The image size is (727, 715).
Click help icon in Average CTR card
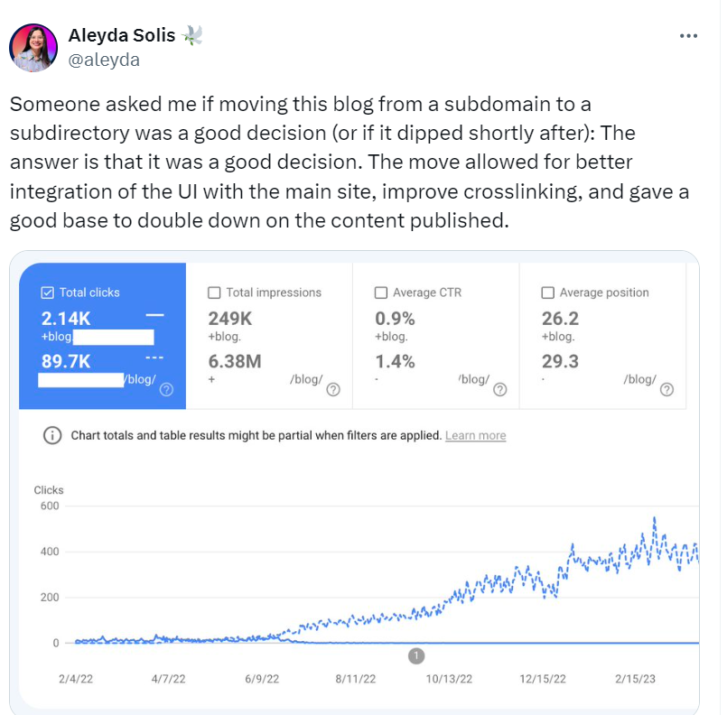[499, 390]
